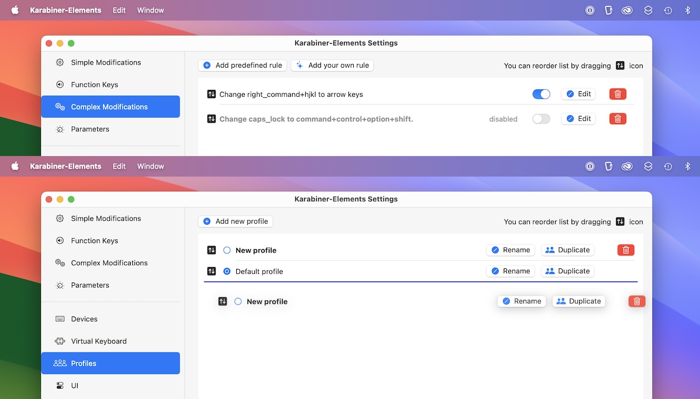Image resolution: width=700 pixels, height=399 pixels.
Task: Open Karabiner-Elements menu in the top menu bar
Action: pyautogui.click(x=66, y=10)
